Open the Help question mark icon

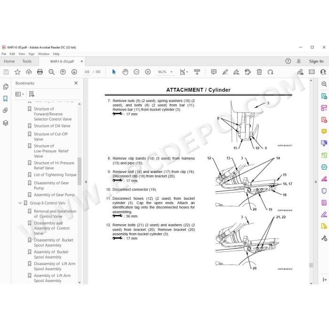[x=288, y=61]
